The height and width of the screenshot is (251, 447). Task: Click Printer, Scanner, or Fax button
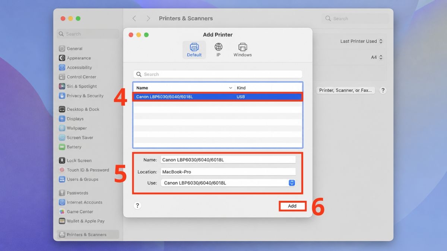click(x=346, y=90)
